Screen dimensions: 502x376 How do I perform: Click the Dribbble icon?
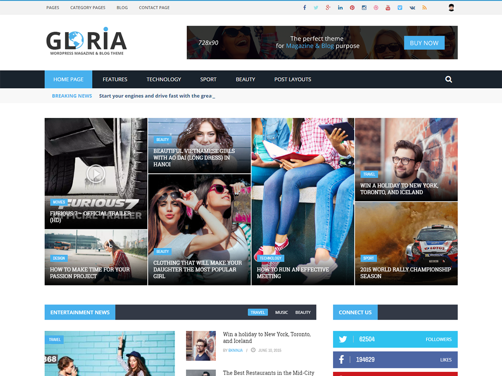[x=376, y=8]
